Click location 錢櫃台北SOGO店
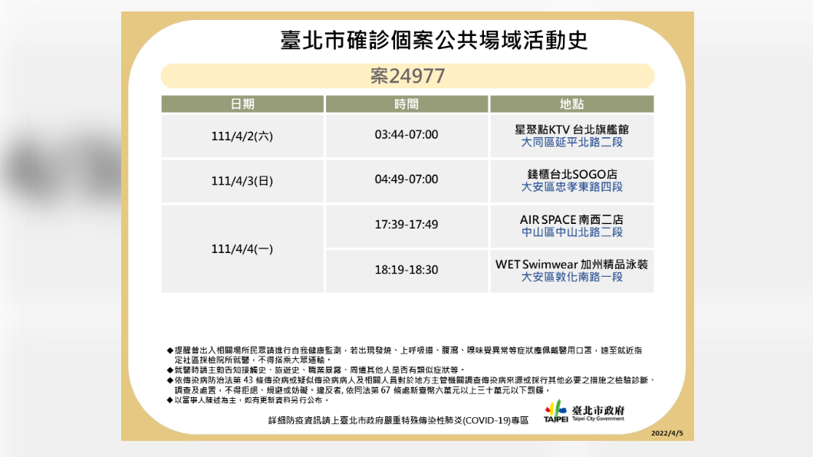Viewport: 813px width, 457px height. coord(572,174)
